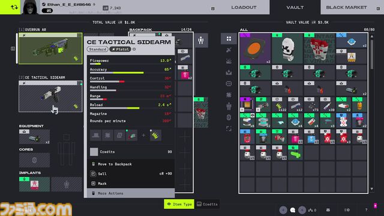Filter the vault by cores icon

tap(229, 118)
